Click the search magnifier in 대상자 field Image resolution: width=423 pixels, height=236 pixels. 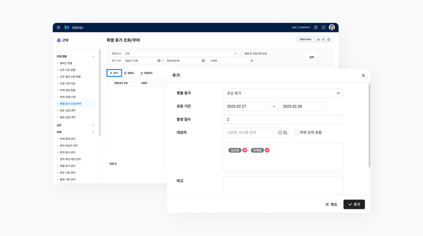(285, 133)
